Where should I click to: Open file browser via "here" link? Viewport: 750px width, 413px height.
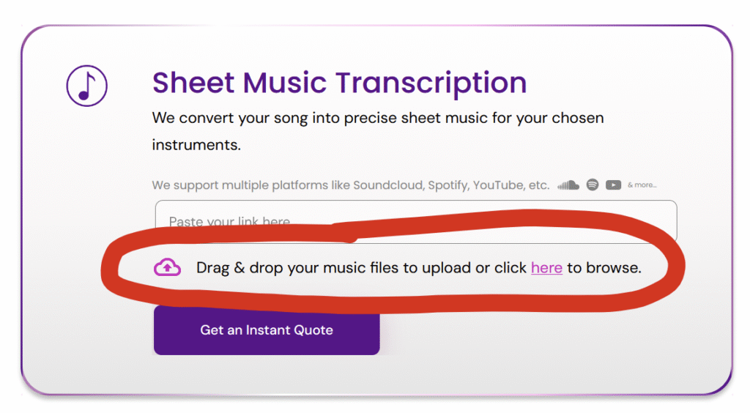(x=546, y=268)
